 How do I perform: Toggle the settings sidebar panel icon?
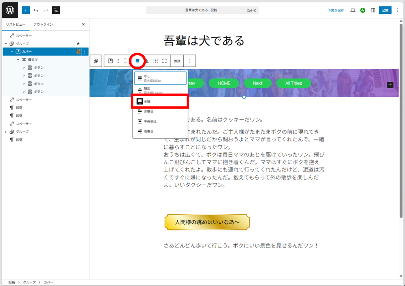[x=373, y=10]
